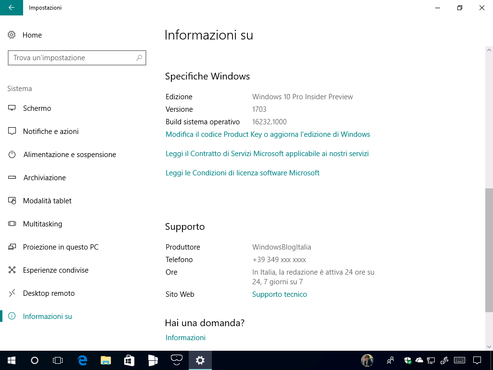493x370 pixels.
Task: Open File Explorer from taskbar
Action: 106,360
